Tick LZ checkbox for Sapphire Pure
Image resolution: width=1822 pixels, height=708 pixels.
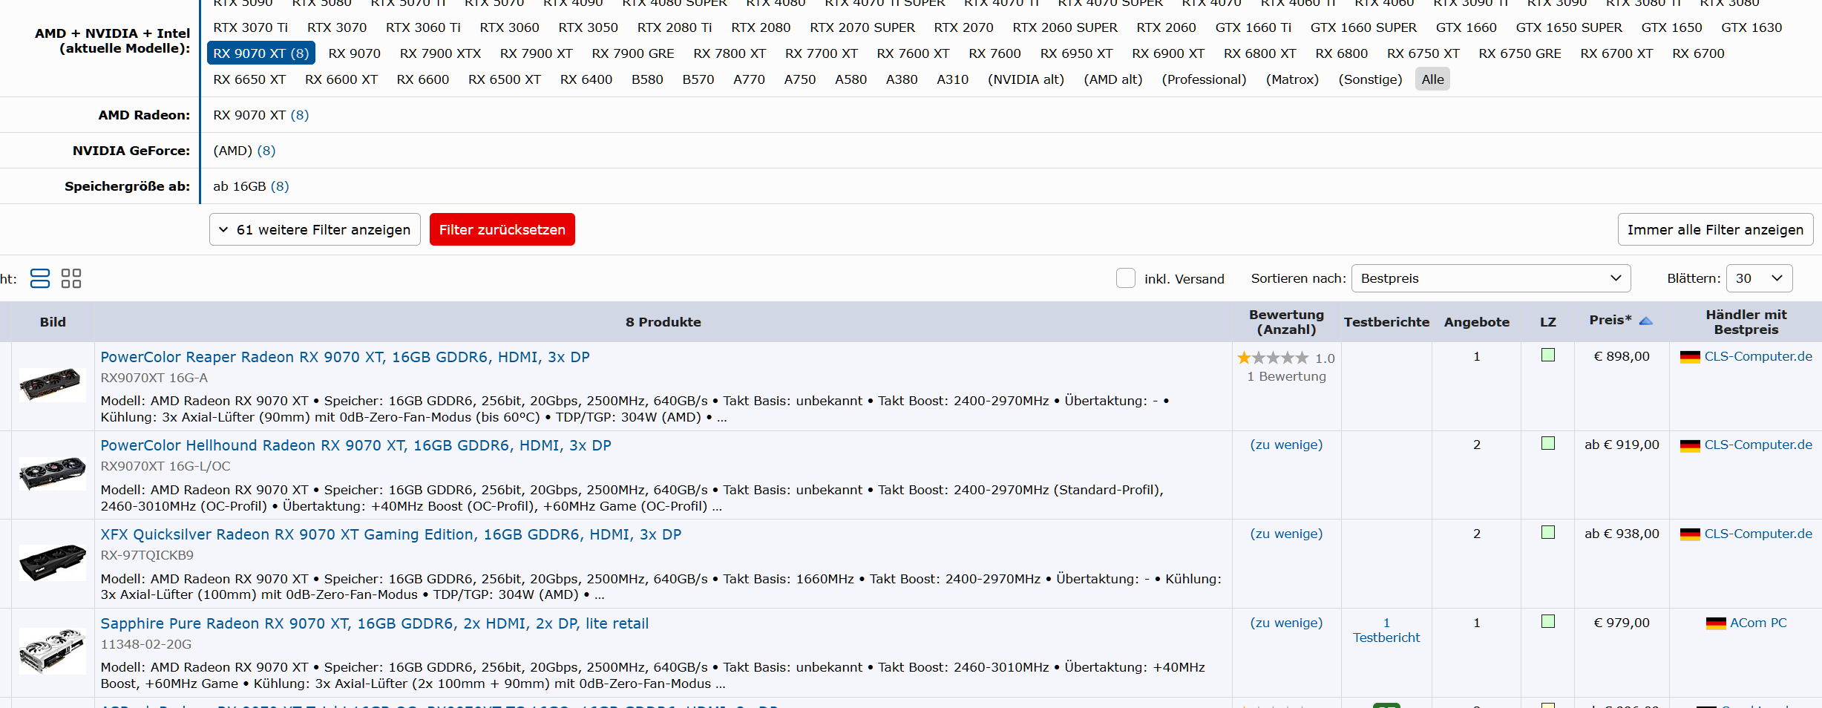tap(1548, 622)
